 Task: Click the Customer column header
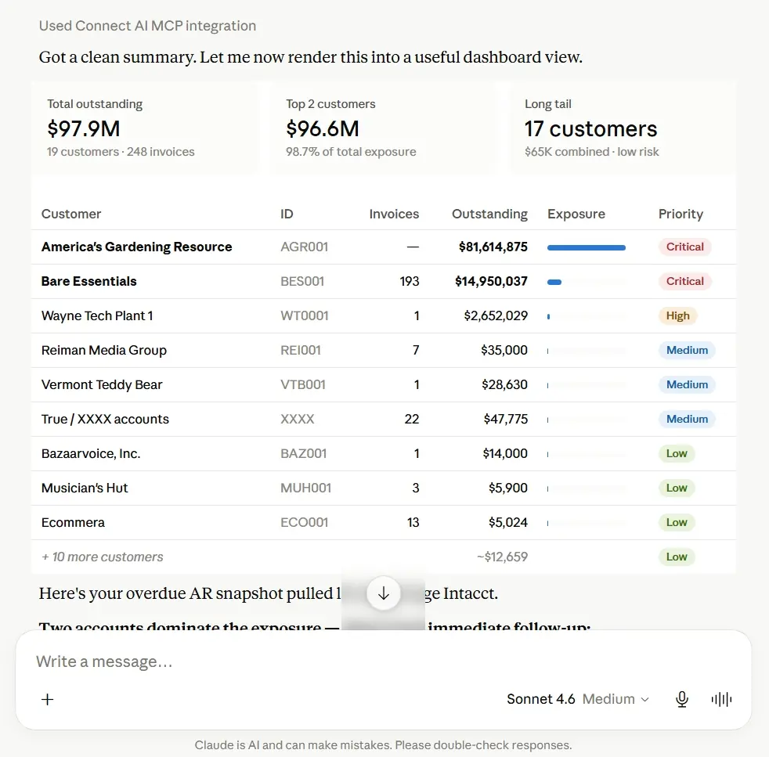(71, 214)
